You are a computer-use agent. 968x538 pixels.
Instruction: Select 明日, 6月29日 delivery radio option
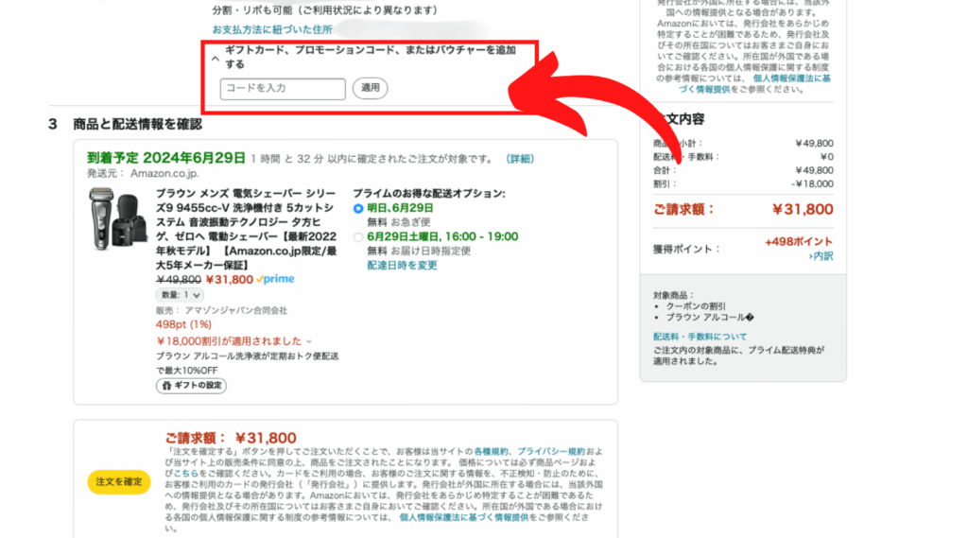[x=358, y=208]
